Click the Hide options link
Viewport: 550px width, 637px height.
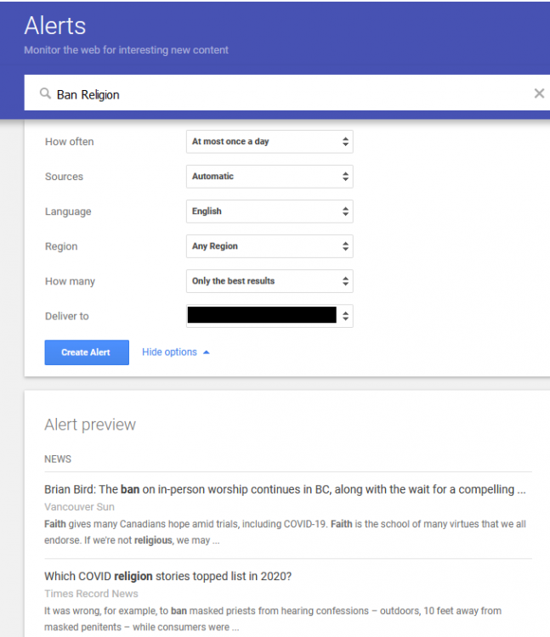(169, 352)
